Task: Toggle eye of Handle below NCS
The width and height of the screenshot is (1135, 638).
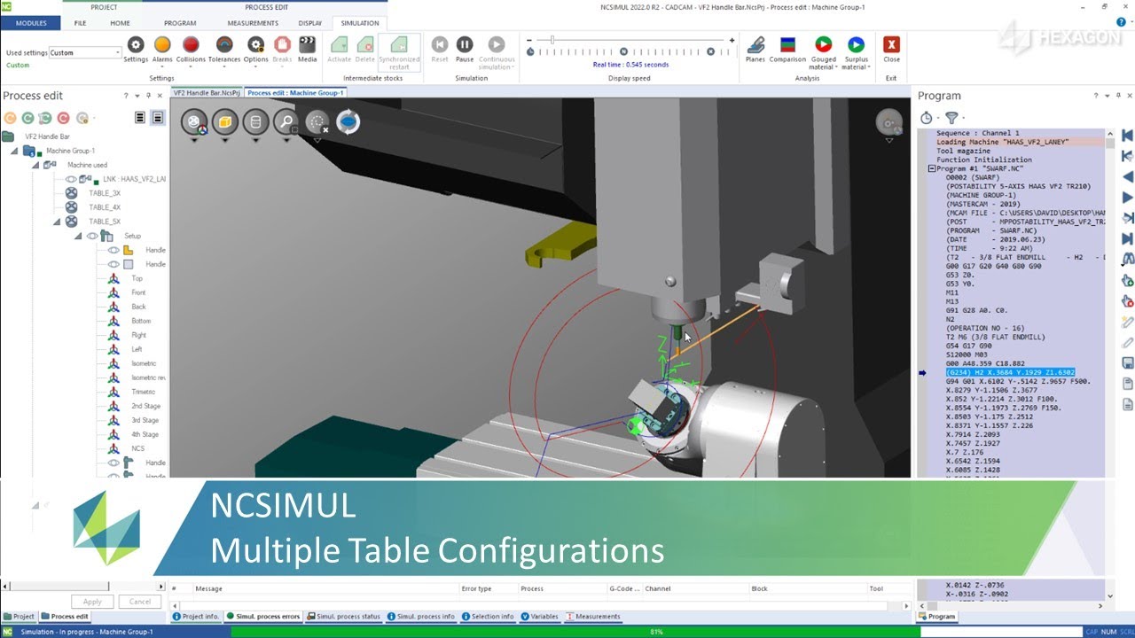Action: click(x=113, y=463)
